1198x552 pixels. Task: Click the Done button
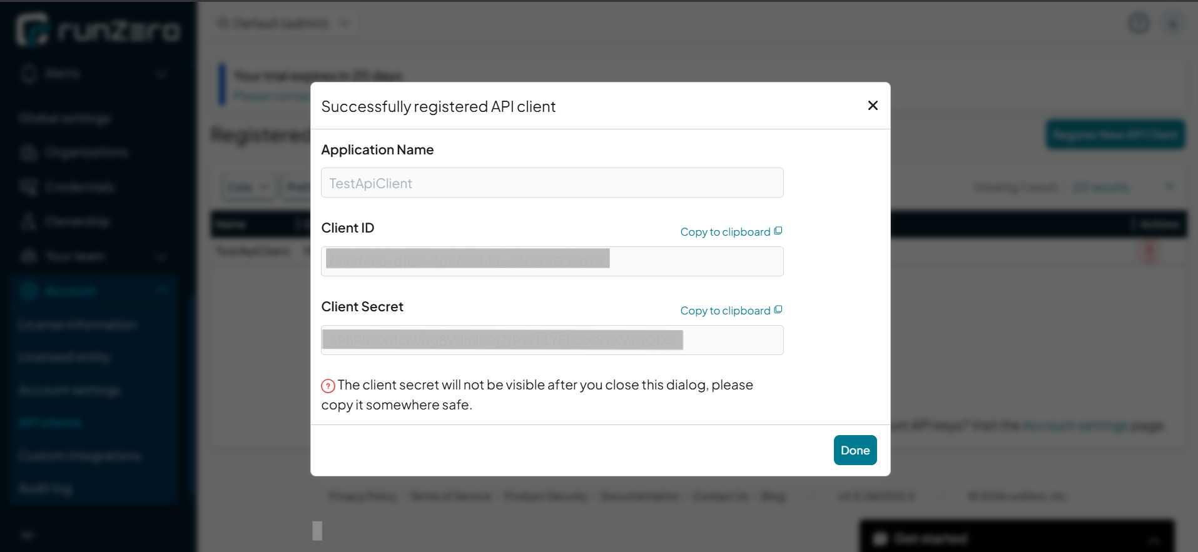(855, 449)
